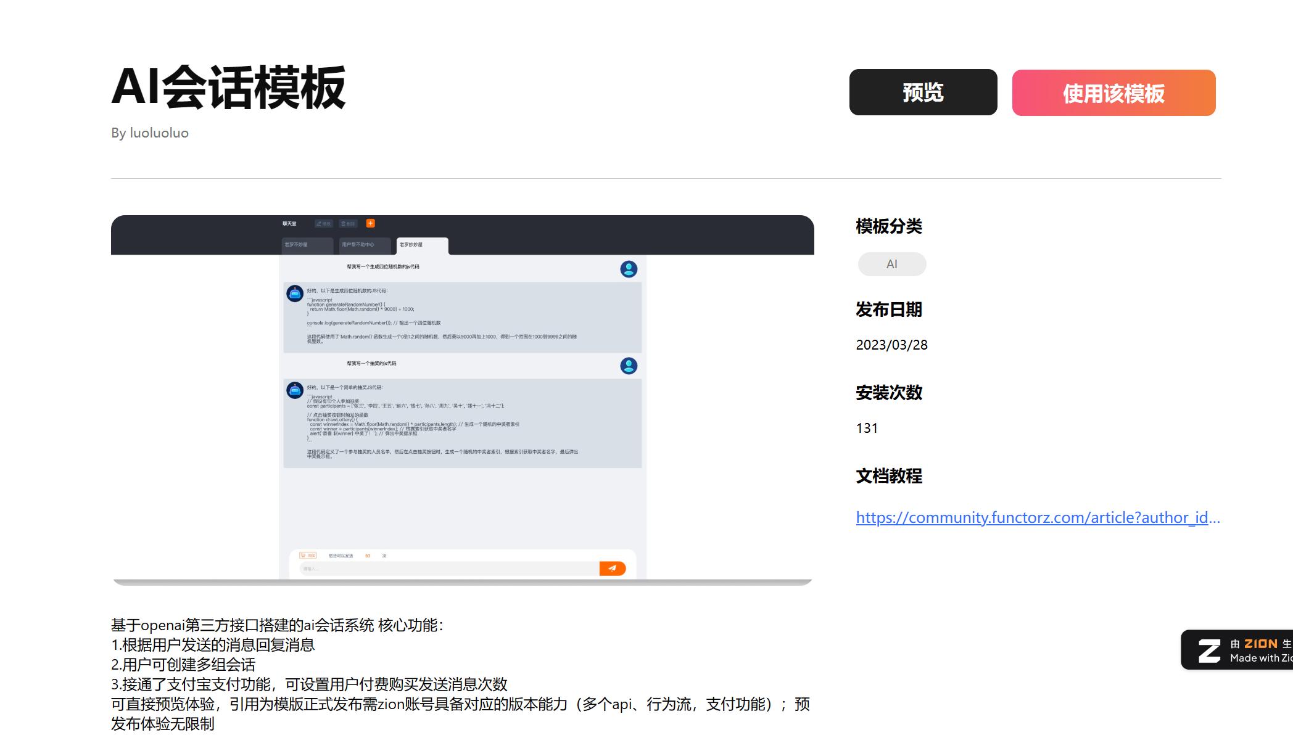
Task: Click the user avatar next to the lottery question
Action: (627, 366)
